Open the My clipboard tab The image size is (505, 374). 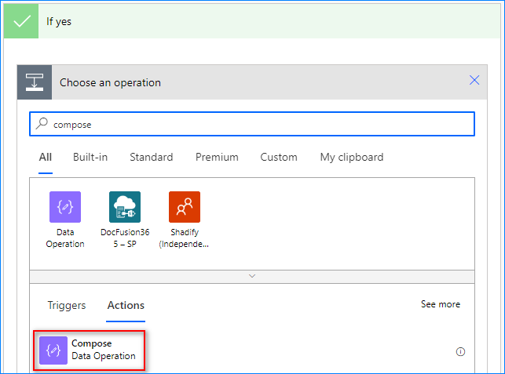(x=352, y=157)
